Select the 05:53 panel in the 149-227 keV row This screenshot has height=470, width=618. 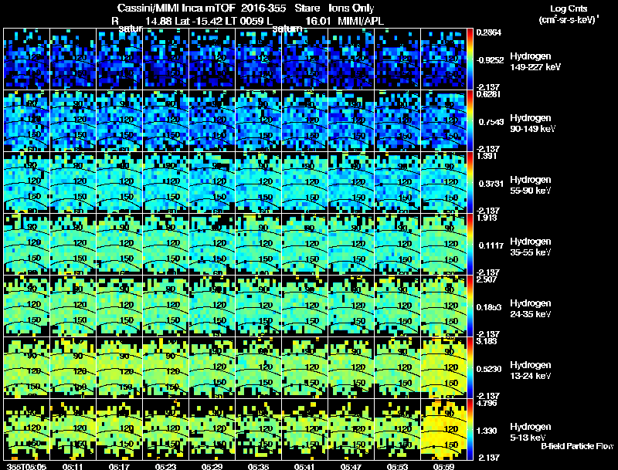click(397, 59)
